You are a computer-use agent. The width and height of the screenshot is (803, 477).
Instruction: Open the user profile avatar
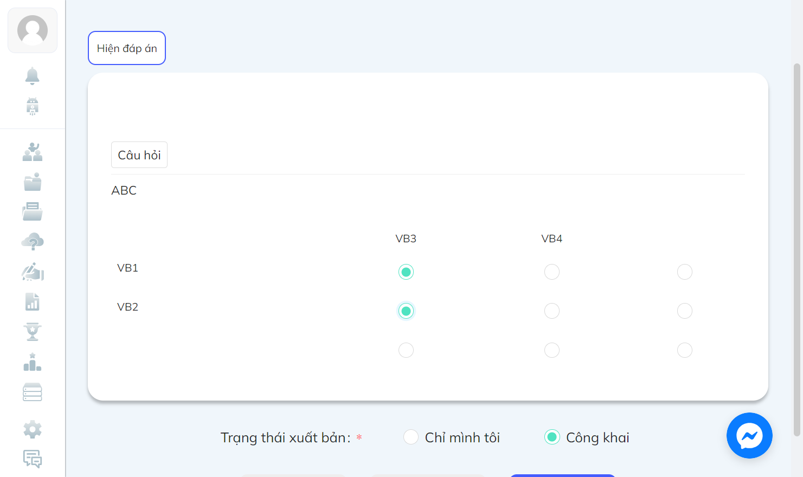pos(33,30)
